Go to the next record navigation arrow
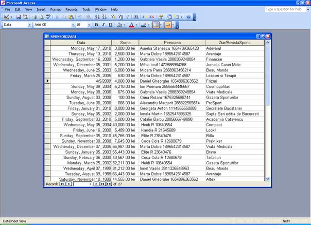 (x=96, y=183)
